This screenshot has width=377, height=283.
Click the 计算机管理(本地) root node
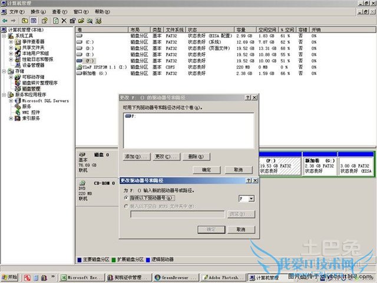tap(26, 30)
